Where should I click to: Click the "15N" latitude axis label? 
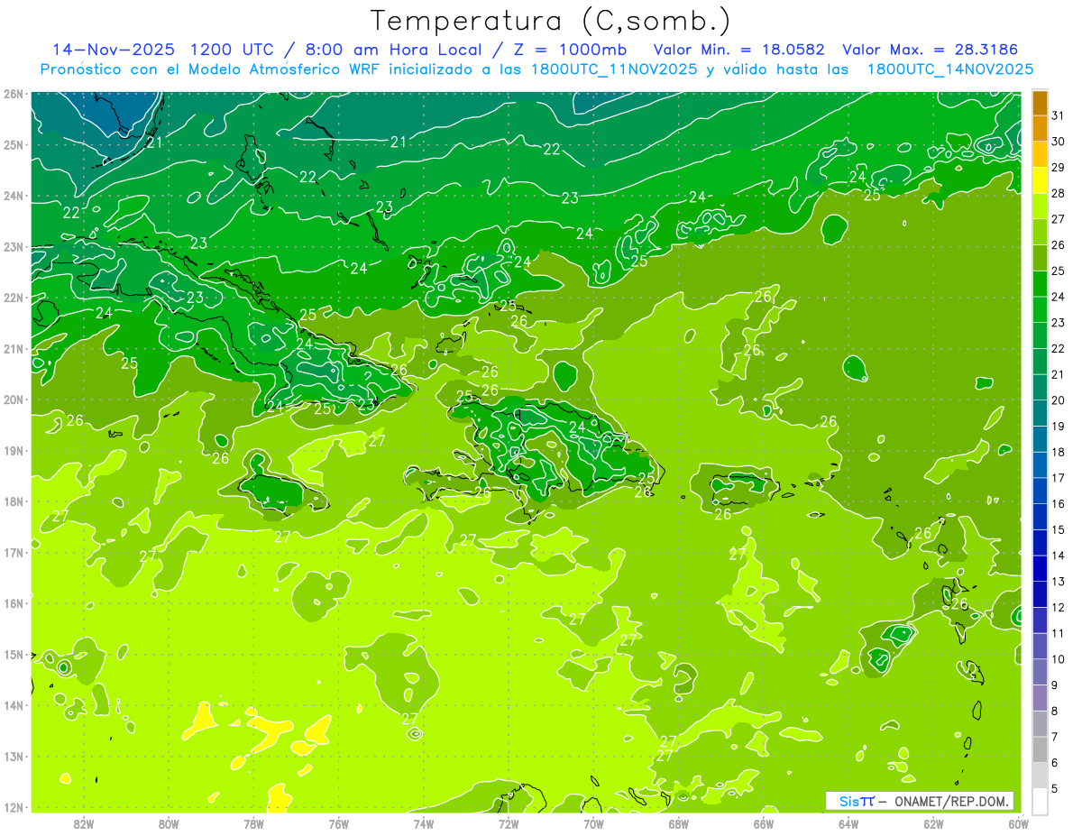click(x=14, y=655)
